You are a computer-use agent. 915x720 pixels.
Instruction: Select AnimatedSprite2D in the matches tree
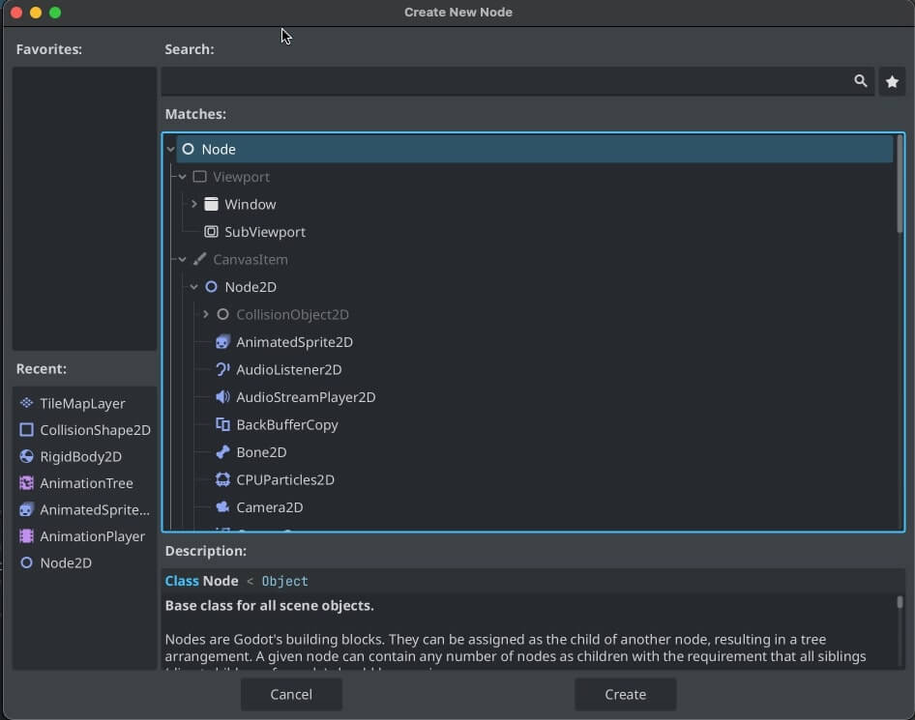coord(294,341)
